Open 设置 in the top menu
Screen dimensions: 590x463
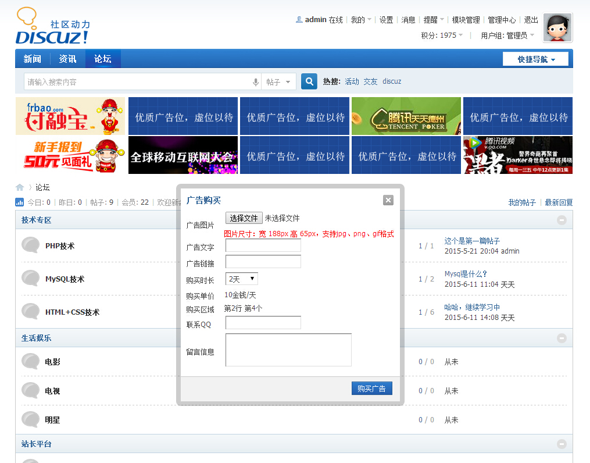pos(386,20)
